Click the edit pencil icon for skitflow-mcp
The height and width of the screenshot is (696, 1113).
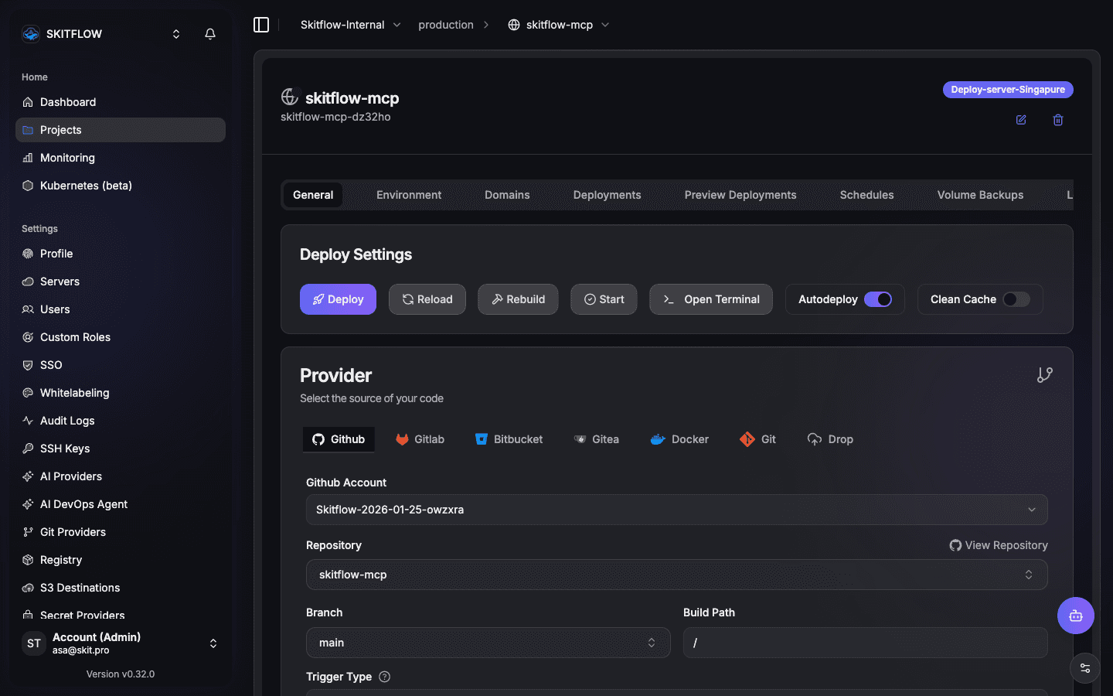(1021, 120)
